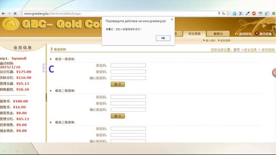Click the 修改一级密码 section heading
Viewport: 276px width, 155px height.
click(x=65, y=59)
